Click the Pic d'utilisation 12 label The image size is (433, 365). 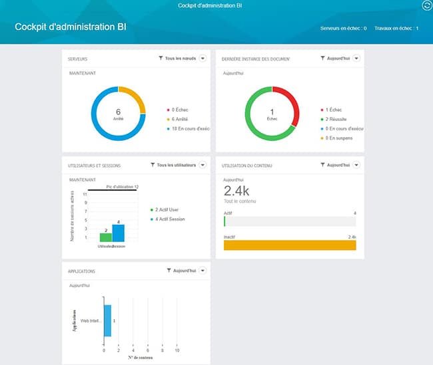123,187
